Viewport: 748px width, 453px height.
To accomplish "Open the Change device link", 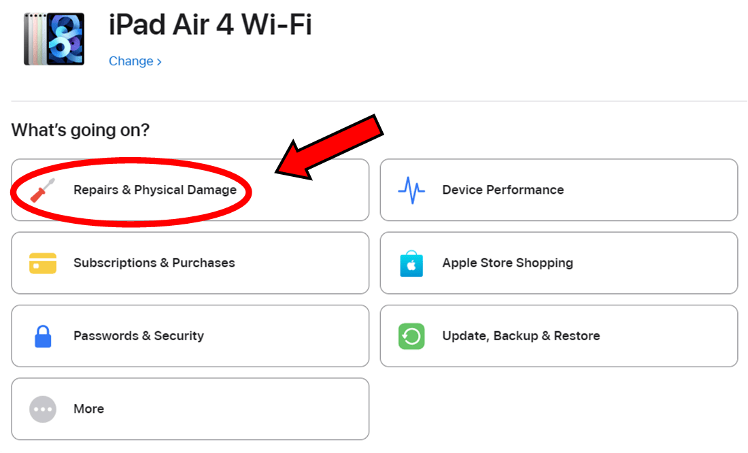I will click(x=131, y=61).
